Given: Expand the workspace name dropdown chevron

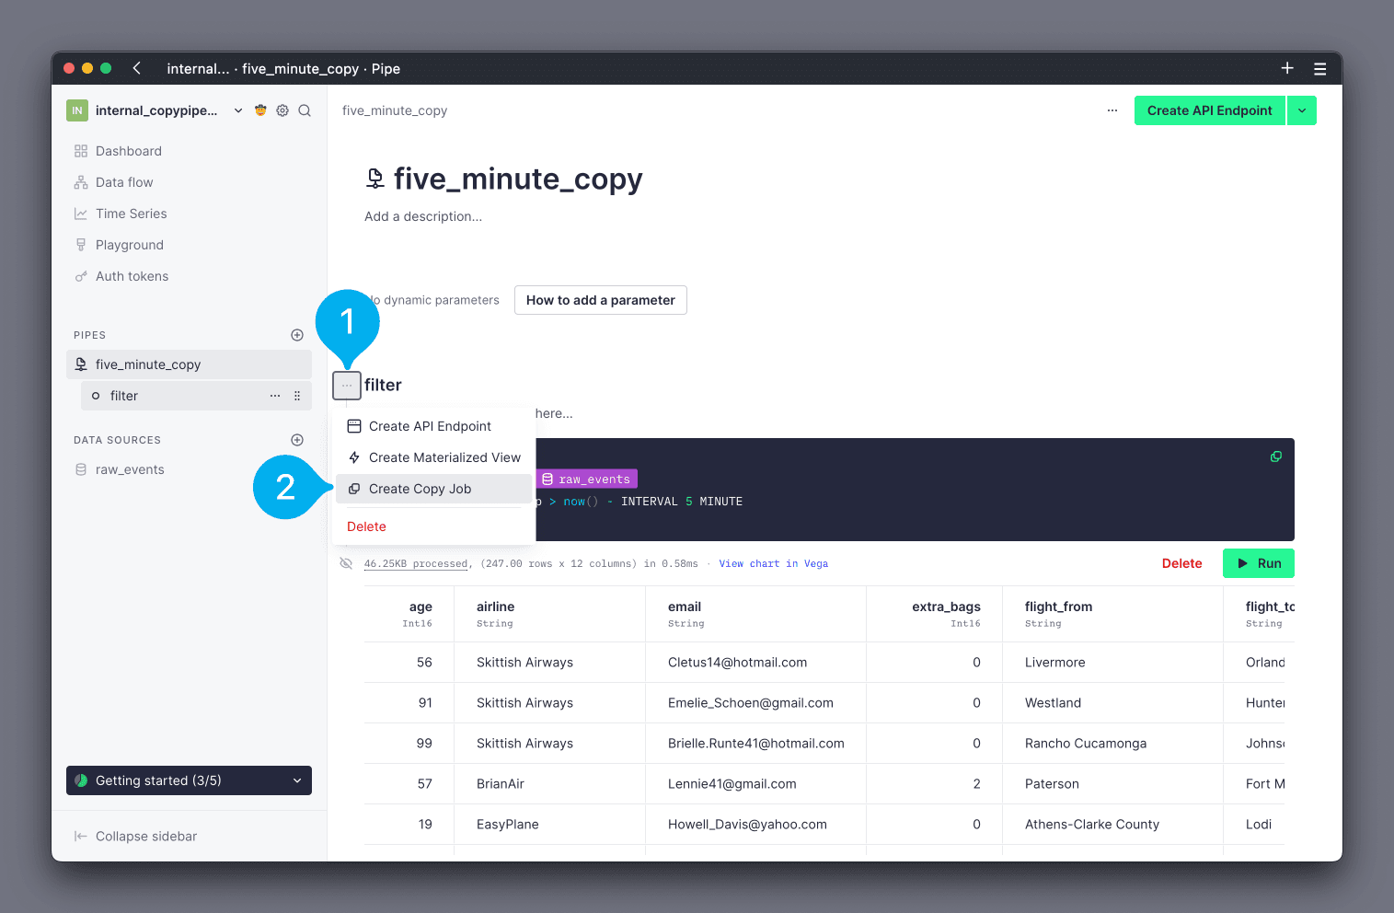Looking at the screenshot, I should 238,110.
